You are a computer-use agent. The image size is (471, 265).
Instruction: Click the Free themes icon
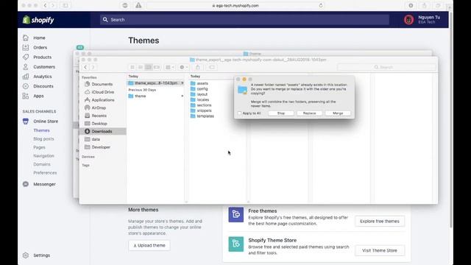pos(236,214)
